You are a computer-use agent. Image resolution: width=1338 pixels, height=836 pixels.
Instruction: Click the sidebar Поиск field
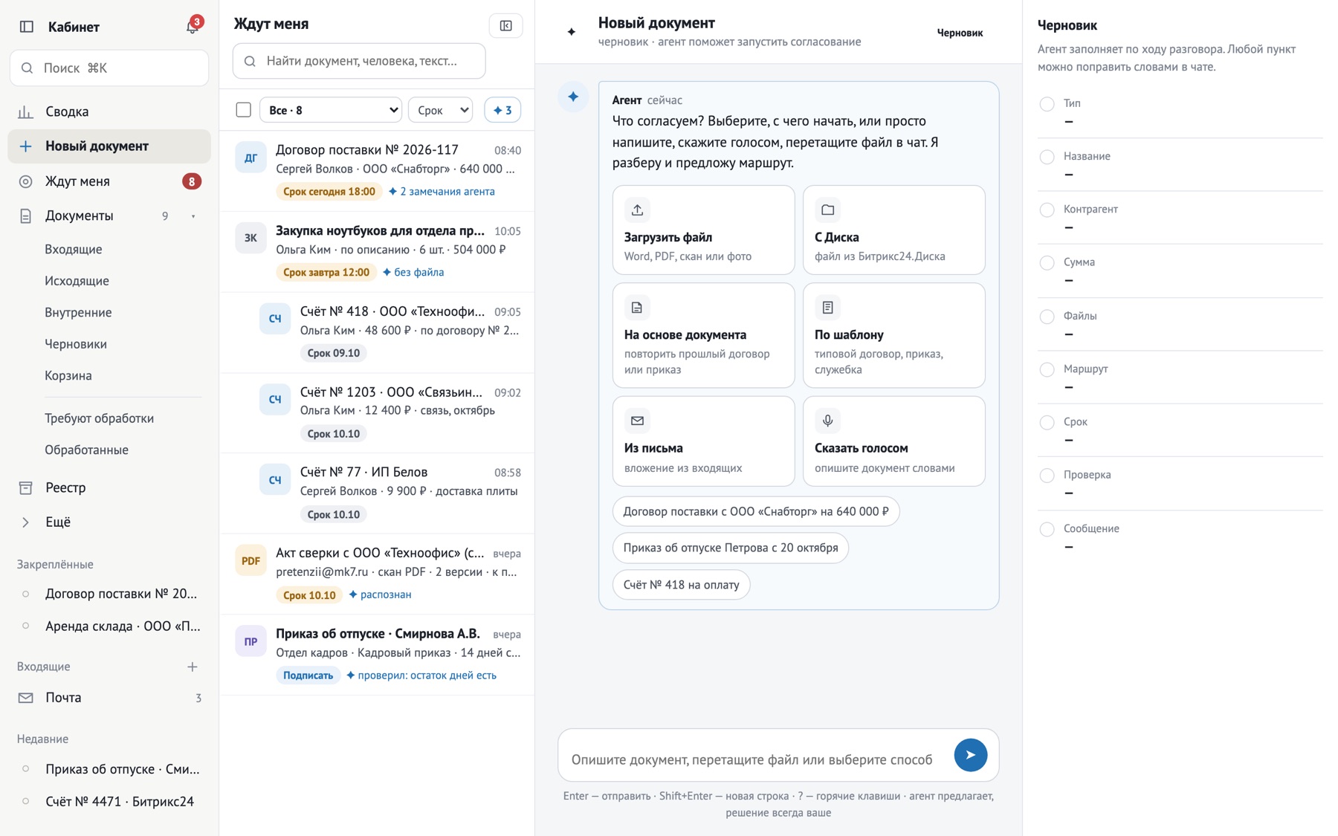click(109, 68)
